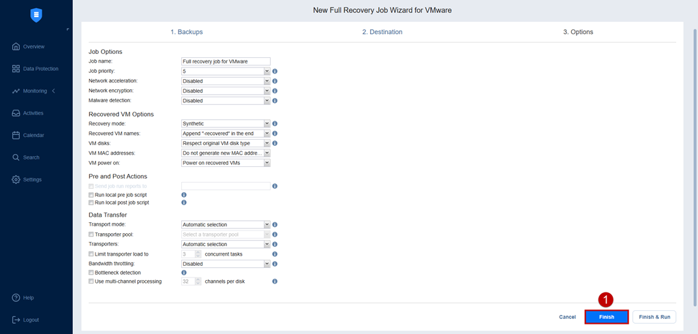This screenshot has height=334, width=698.
Task: Open the Recovery mode dropdown
Action: pyautogui.click(x=226, y=124)
